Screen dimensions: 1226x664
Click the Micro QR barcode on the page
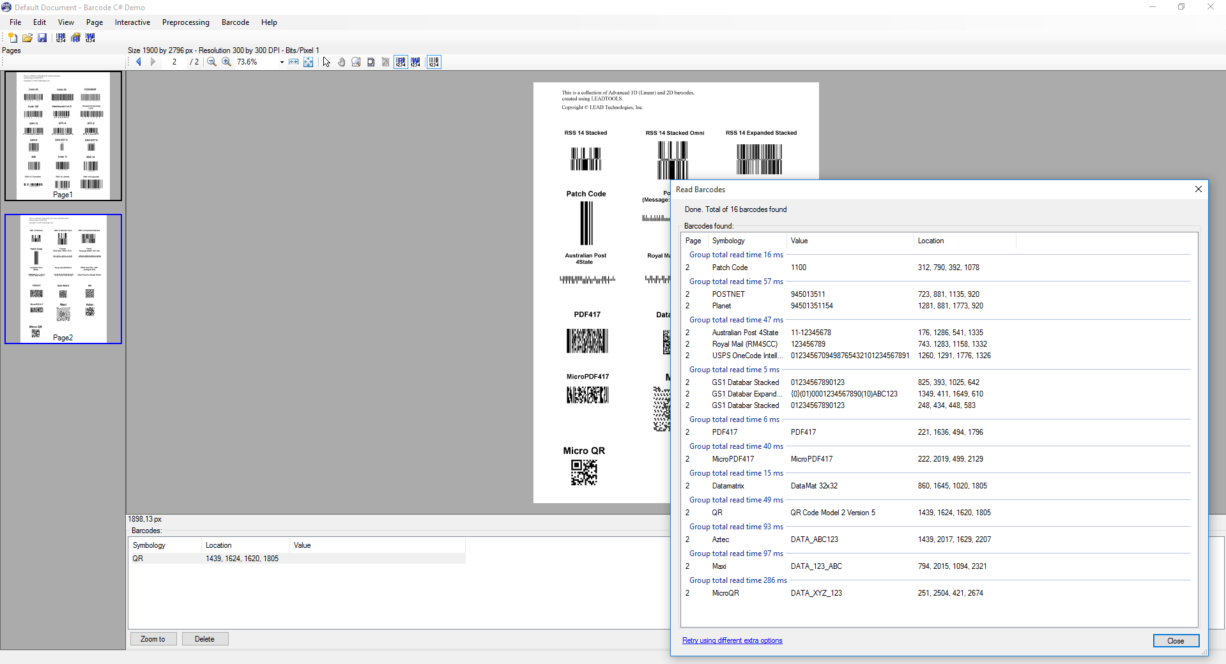pos(584,472)
